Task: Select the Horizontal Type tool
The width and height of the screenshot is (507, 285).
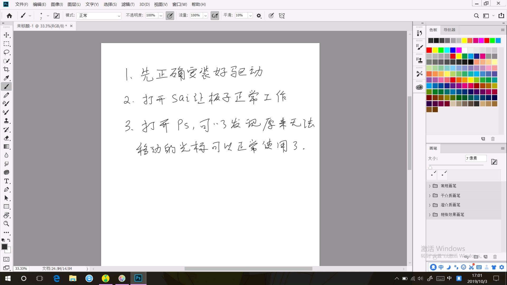Action: coord(6,181)
